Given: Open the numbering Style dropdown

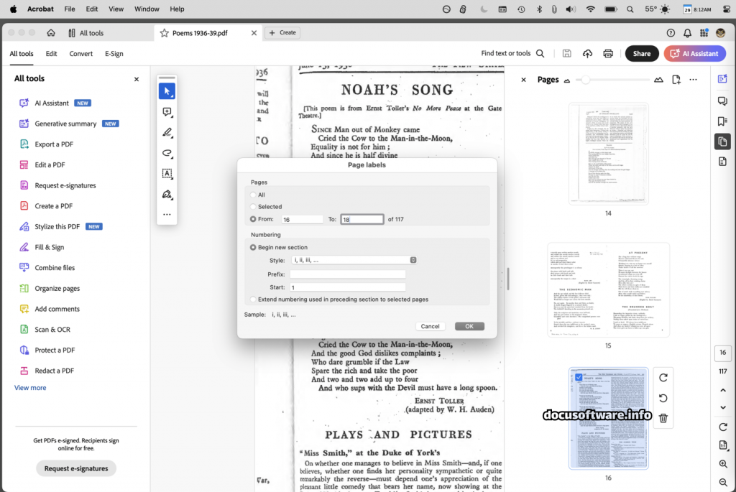Looking at the screenshot, I should click(x=355, y=260).
